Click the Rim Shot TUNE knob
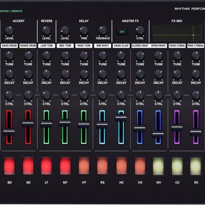The height and width of the screenshot is (205, 205). click(102, 56)
